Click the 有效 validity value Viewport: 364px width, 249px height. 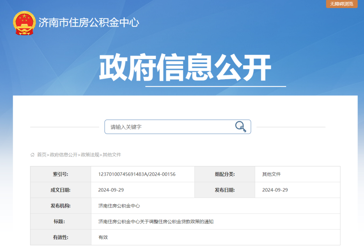tap(103, 238)
